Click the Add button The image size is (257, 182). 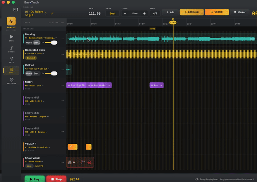(170, 12)
